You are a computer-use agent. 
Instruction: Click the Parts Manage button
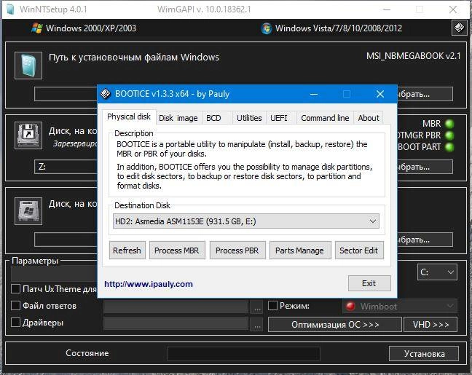299,250
